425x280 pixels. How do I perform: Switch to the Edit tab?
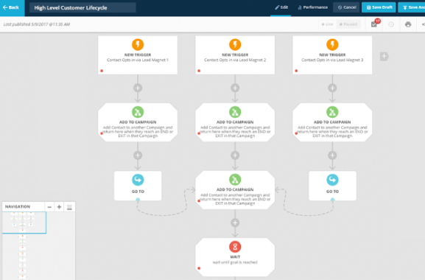coord(281,7)
